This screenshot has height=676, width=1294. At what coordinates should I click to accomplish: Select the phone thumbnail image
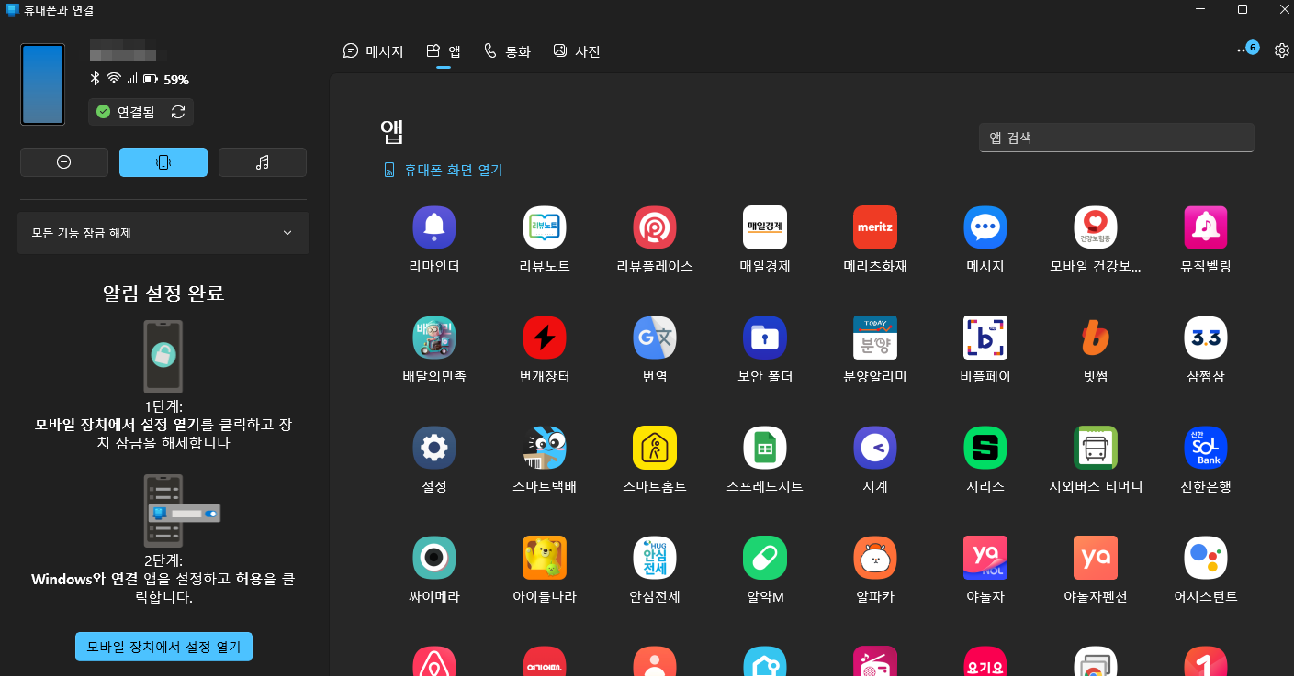tap(43, 83)
